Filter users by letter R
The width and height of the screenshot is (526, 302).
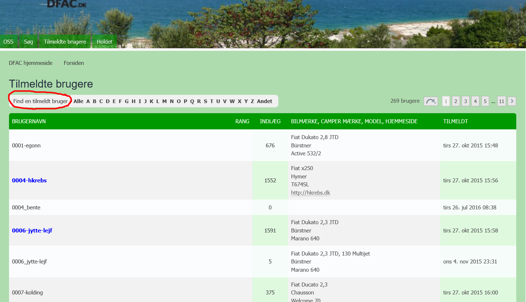point(199,101)
